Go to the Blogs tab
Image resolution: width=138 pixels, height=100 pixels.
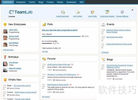41,2
